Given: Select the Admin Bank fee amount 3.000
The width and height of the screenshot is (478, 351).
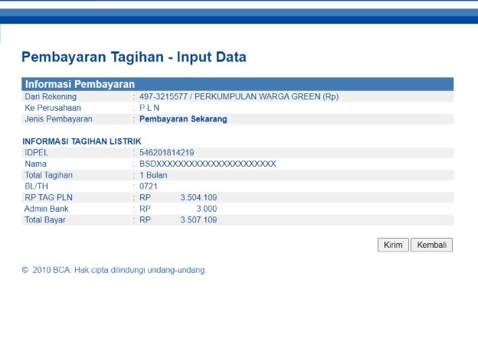Looking at the screenshot, I should tap(206, 208).
